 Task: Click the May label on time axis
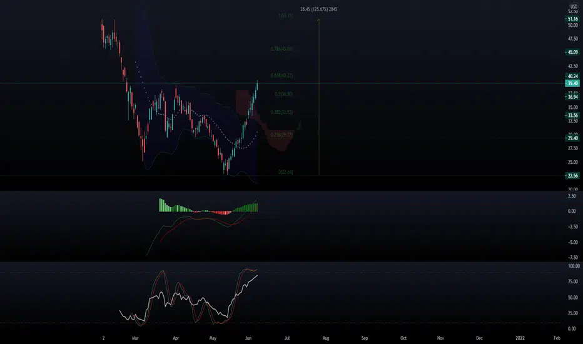coord(213,338)
